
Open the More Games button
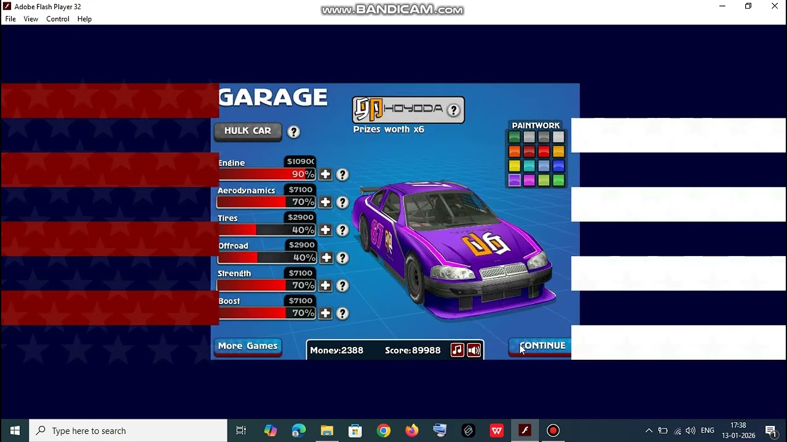(x=248, y=346)
